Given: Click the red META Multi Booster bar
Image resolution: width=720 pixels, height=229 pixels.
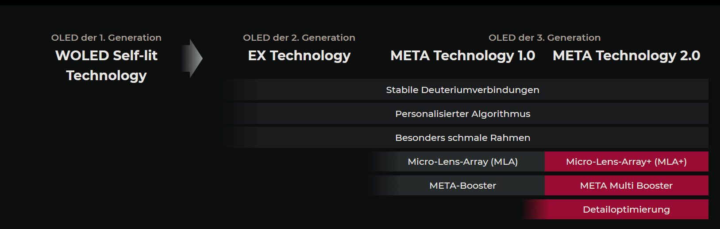Looking at the screenshot, I should 627,185.
